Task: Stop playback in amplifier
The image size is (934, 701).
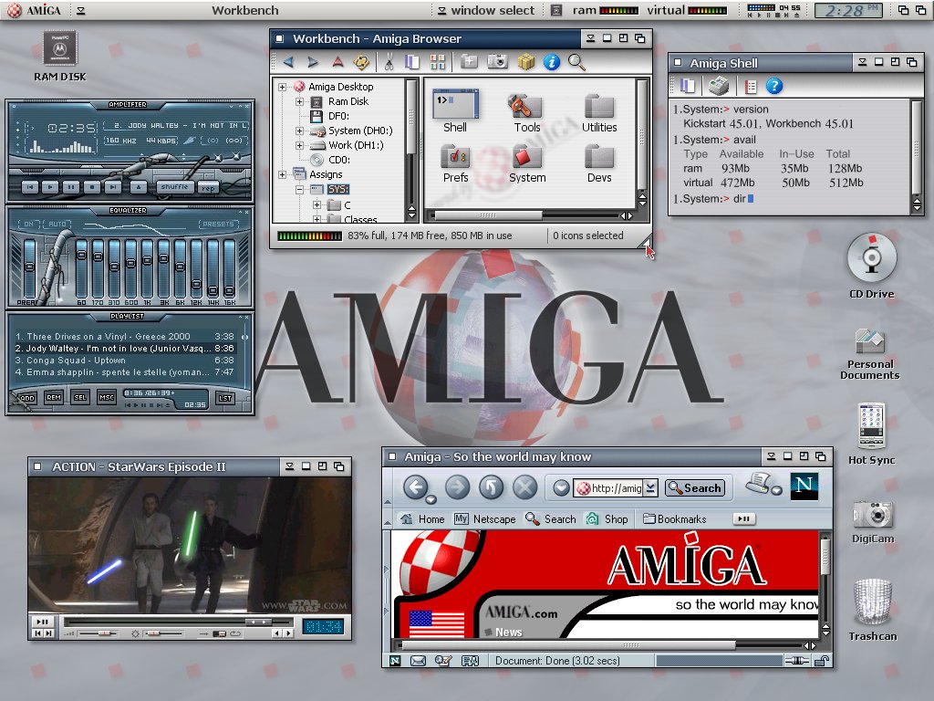Action: (x=92, y=187)
